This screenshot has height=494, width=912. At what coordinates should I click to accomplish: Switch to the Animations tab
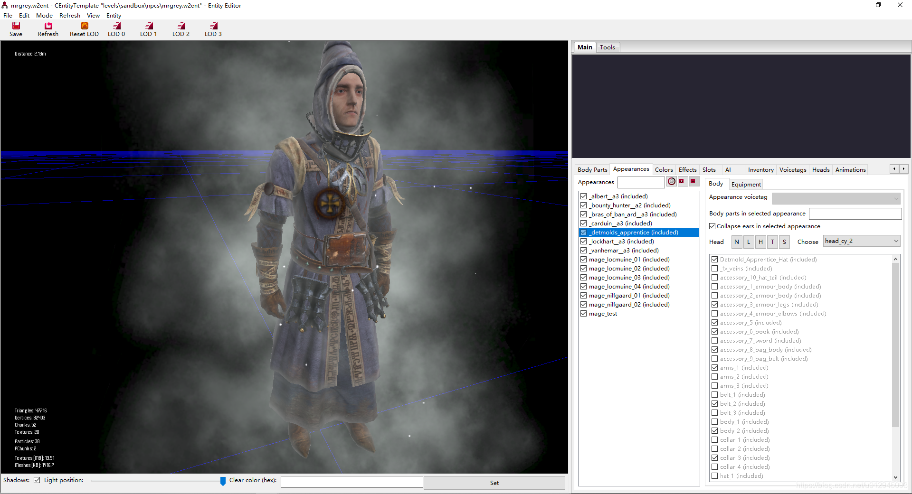click(x=850, y=169)
